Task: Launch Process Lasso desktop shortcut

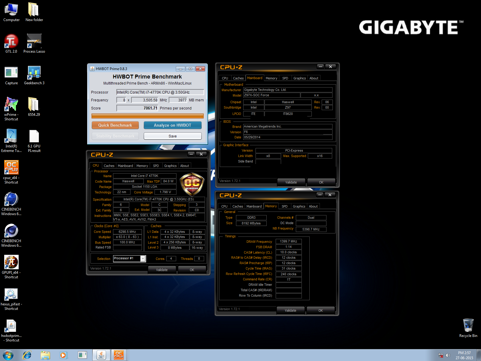Action: click(34, 44)
